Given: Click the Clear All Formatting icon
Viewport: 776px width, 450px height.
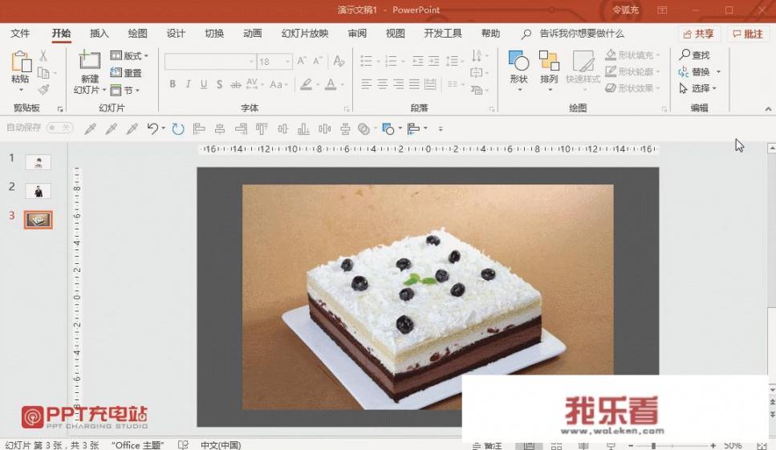Looking at the screenshot, I should tap(339, 61).
